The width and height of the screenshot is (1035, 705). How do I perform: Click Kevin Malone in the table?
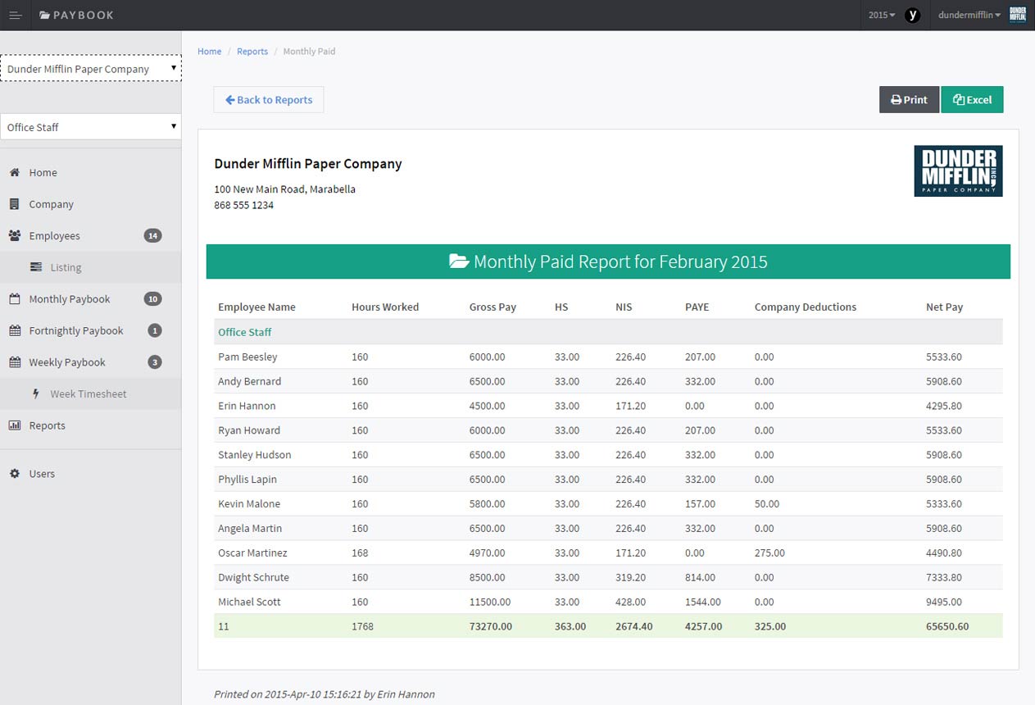tap(249, 504)
